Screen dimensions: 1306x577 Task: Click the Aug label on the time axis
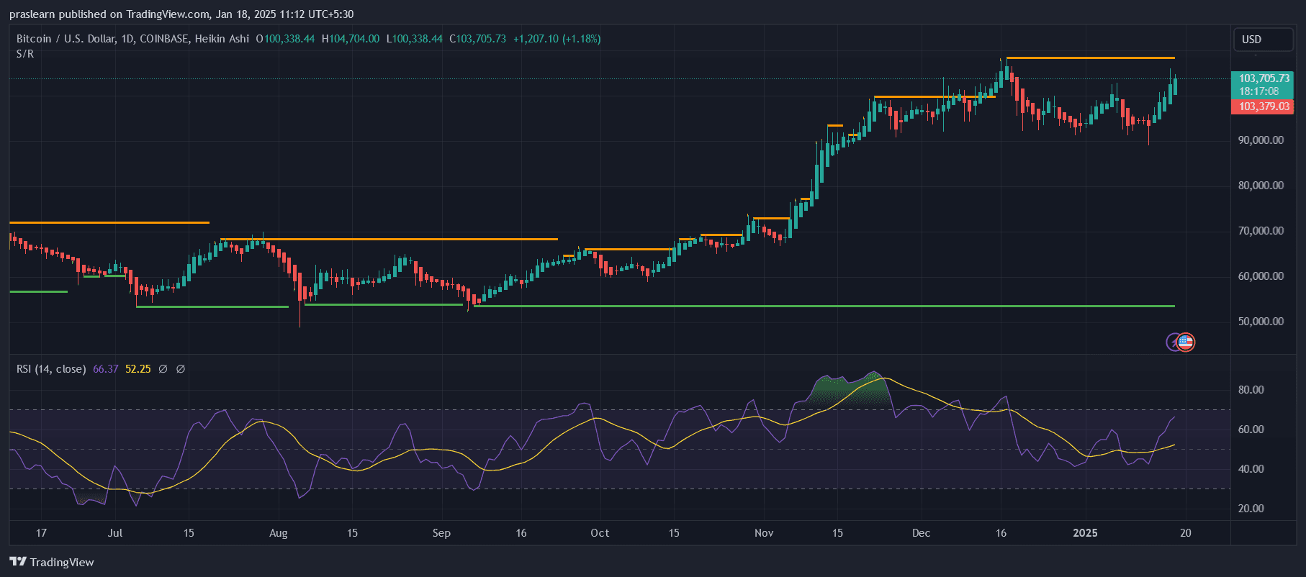coord(279,533)
